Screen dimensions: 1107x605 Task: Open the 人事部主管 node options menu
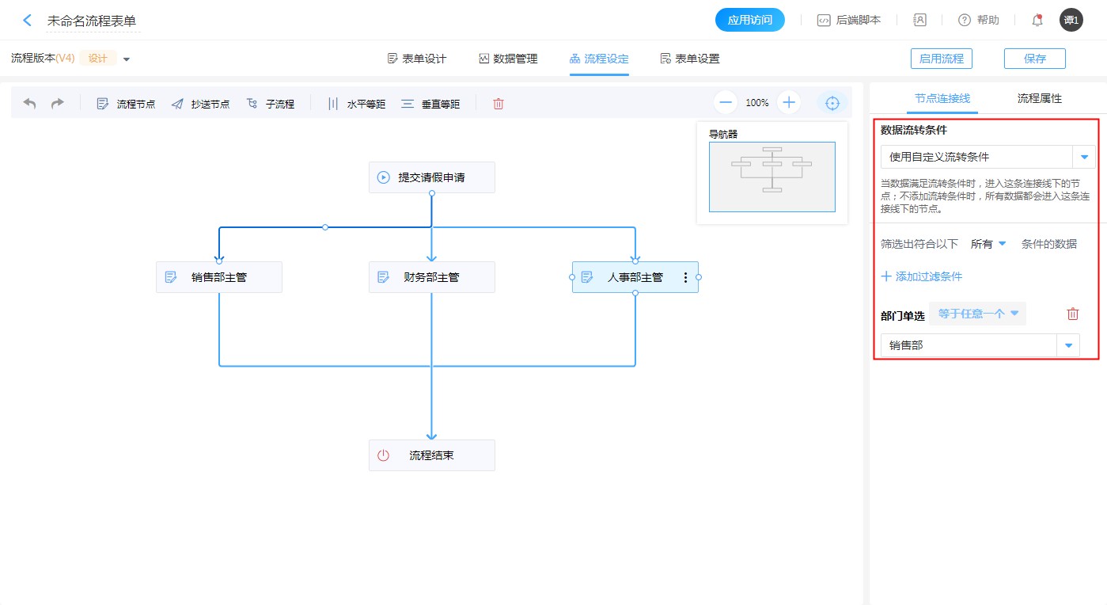click(x=685, y=277)
